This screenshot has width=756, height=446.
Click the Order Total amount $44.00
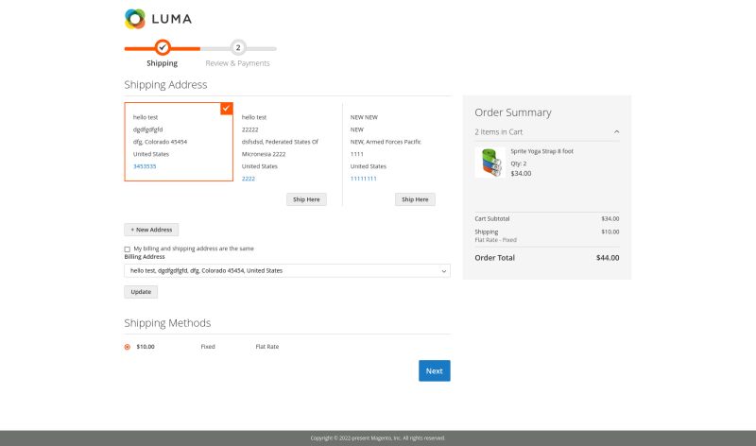pos(608,258)
